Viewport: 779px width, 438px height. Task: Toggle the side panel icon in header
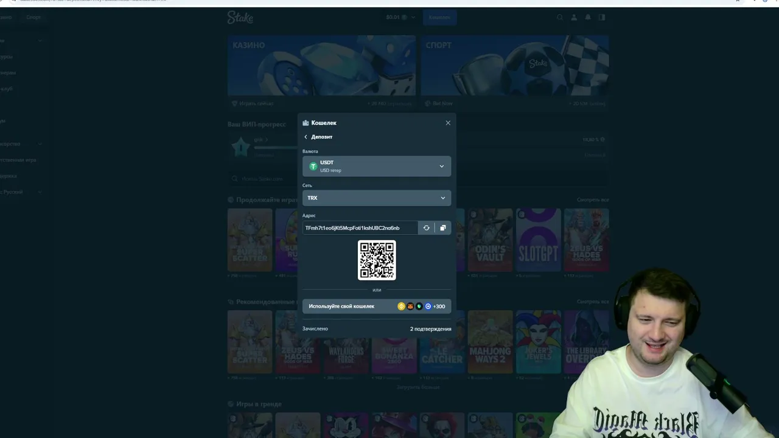pyautogui.click(x=602, y=18)
